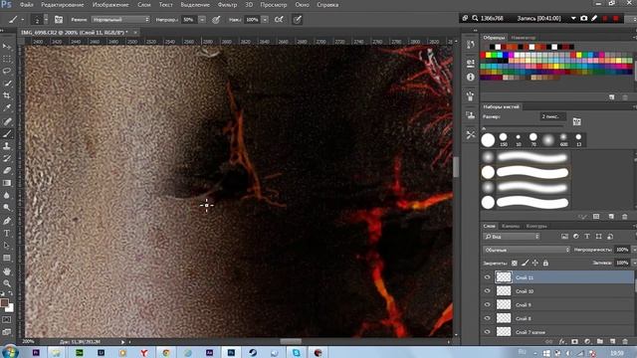Viewport: 637px width, 358px height.
Task: Select the Lasso tool
Action: point(7,71)
